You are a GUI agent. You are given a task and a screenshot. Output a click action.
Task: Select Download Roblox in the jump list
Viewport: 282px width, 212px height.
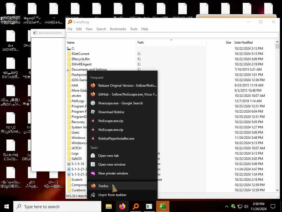[122, 112]
